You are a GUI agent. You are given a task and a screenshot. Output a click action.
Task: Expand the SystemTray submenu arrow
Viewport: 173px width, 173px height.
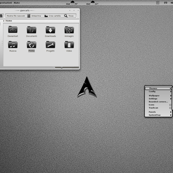(170, 115)
